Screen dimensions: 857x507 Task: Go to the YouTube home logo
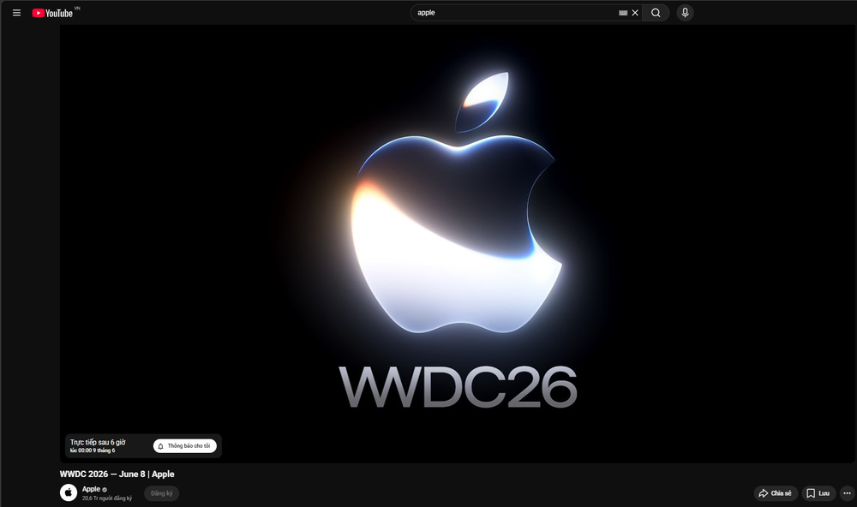coord(52,13)
